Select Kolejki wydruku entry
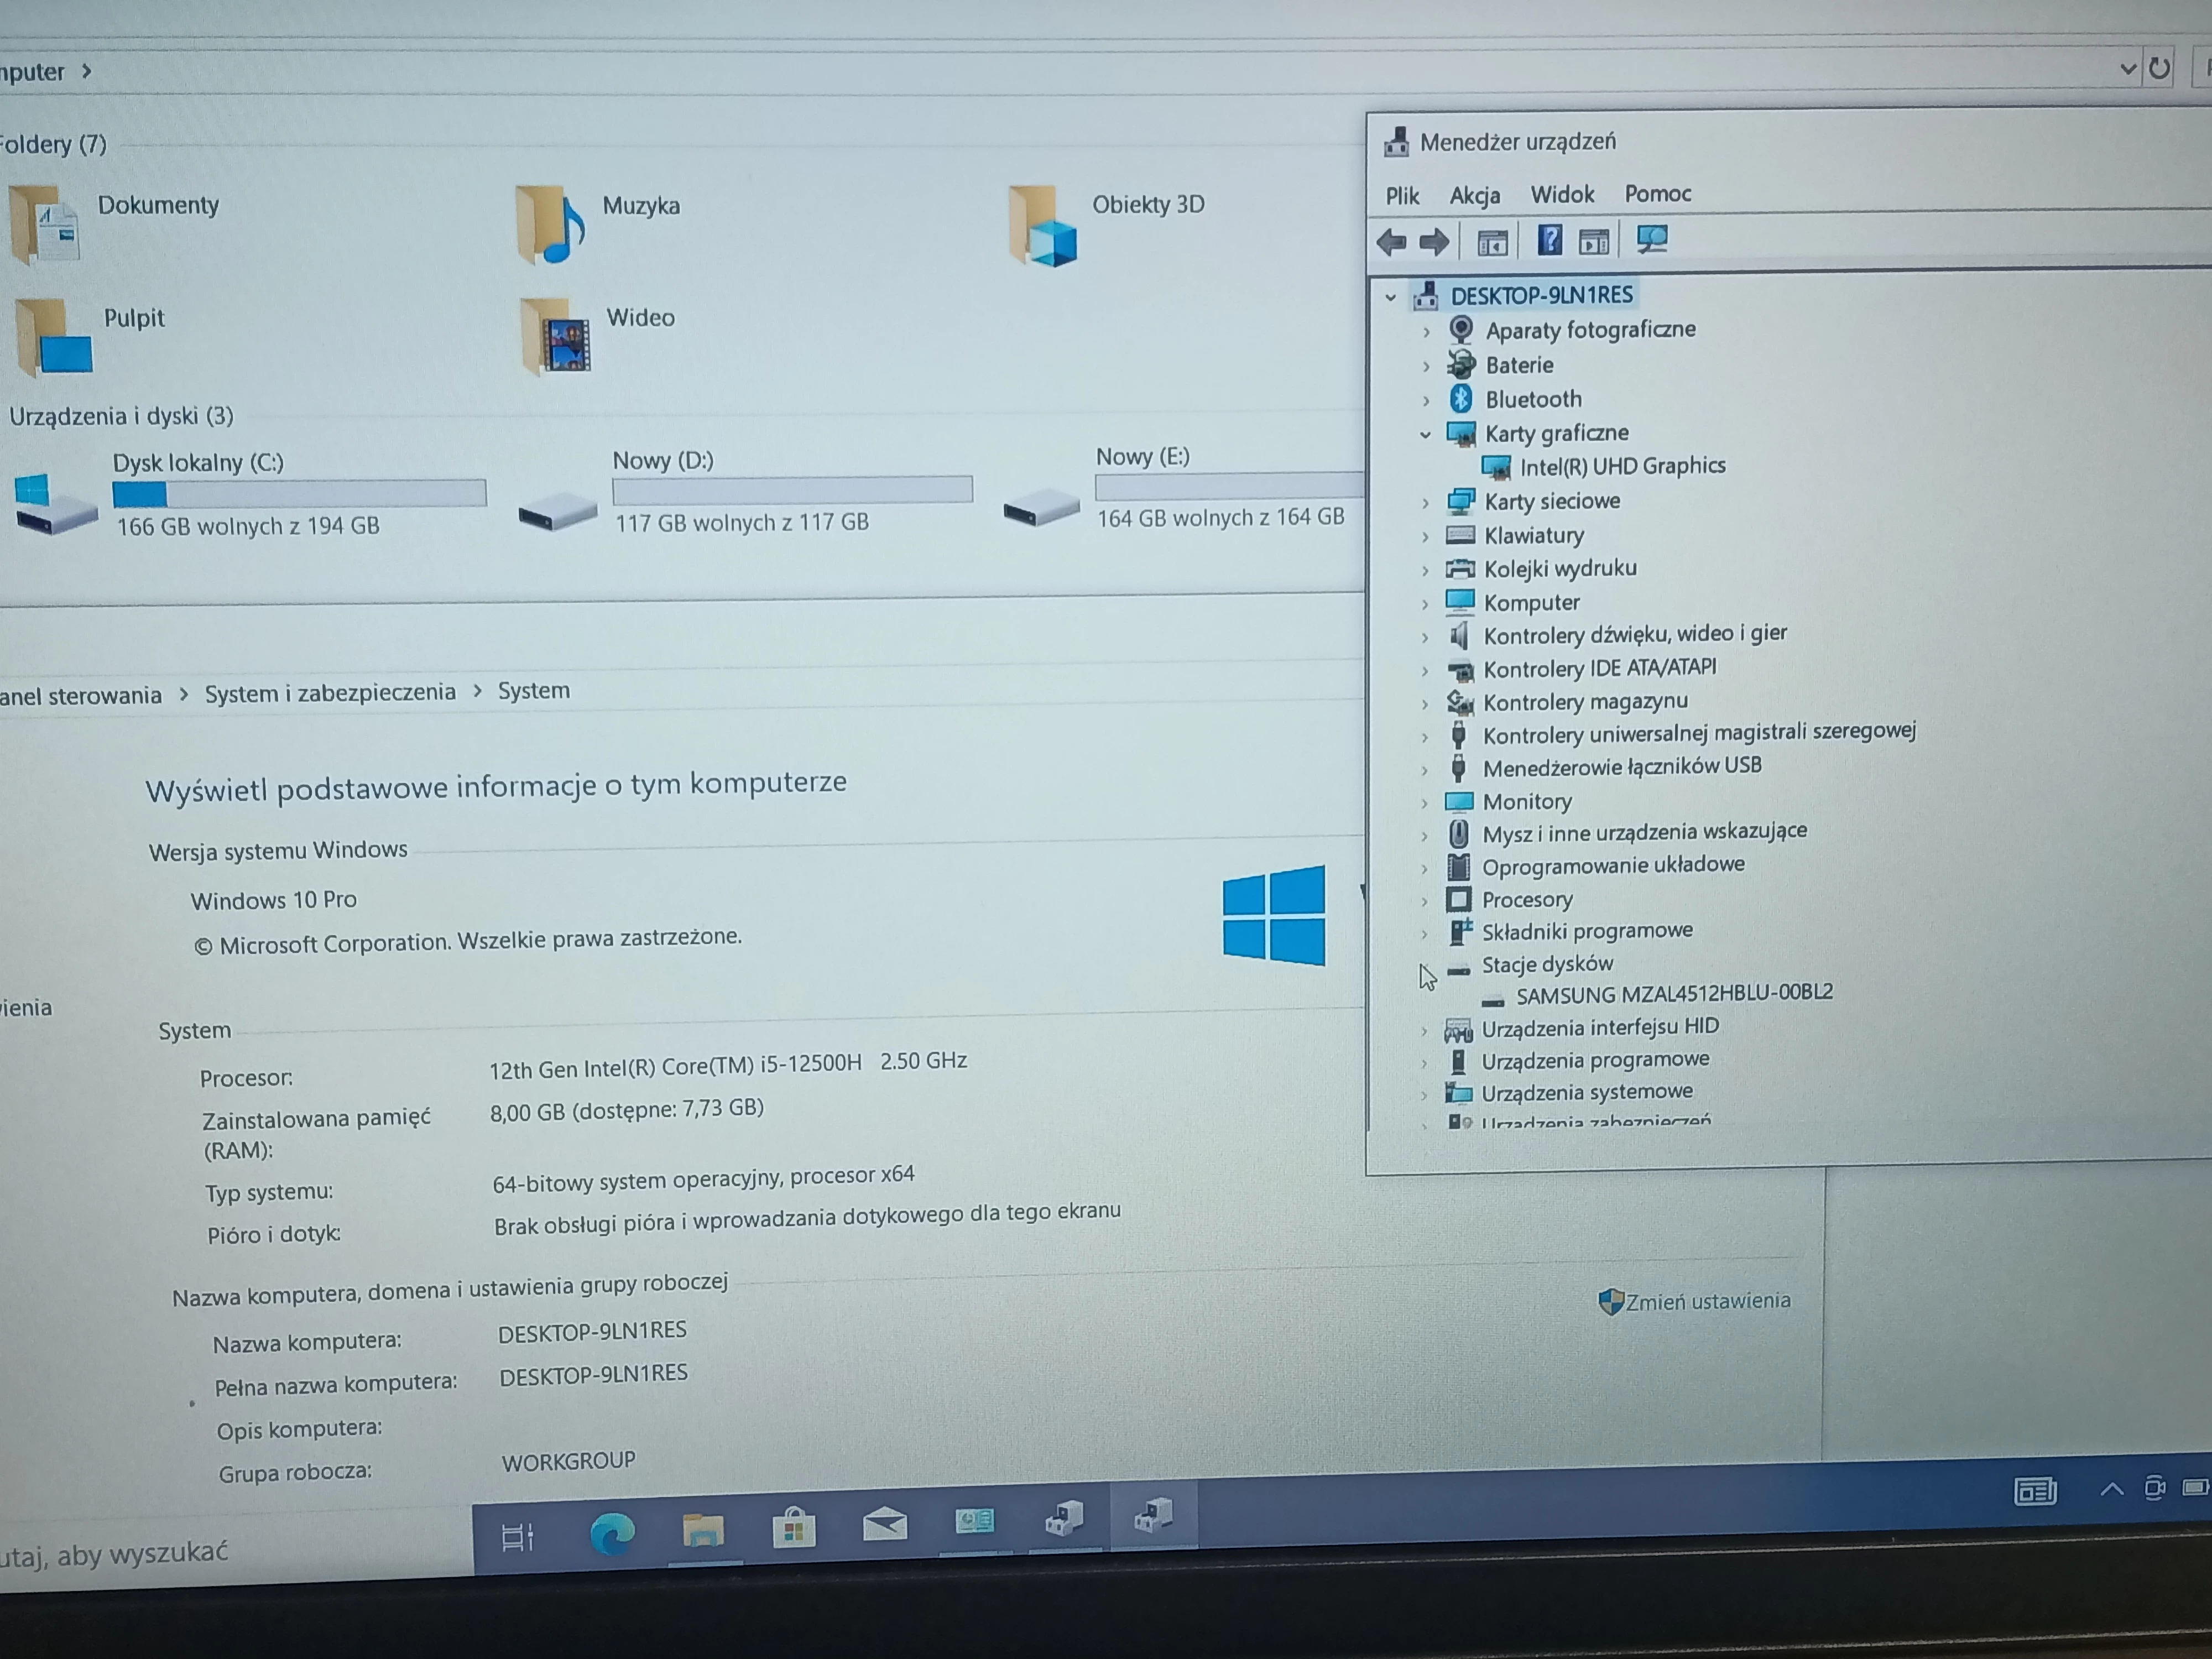 [1560, 569]
